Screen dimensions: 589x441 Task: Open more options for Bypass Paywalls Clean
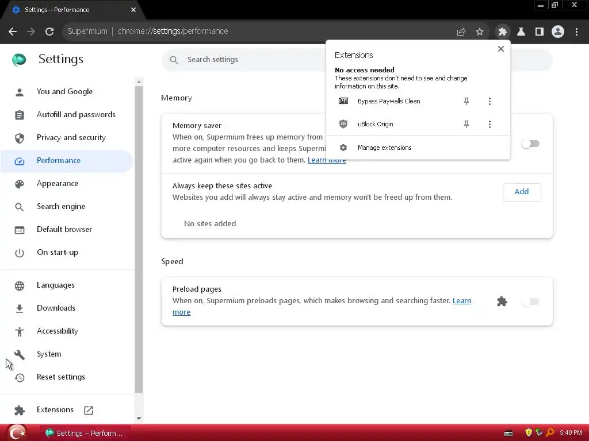coord(489,101)
